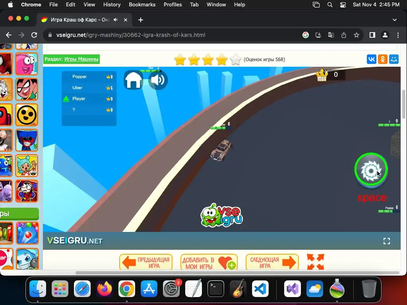Rate the game one star

point(180,60)
